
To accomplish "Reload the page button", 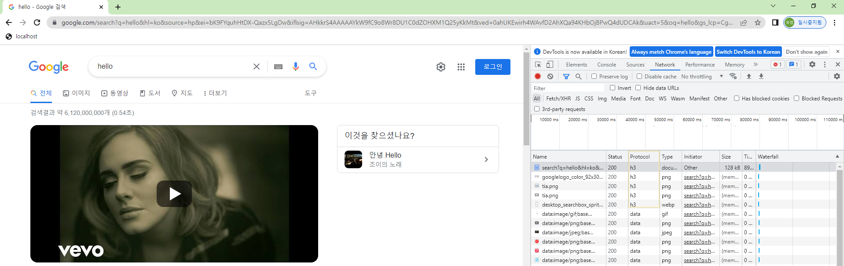I will pyautogui.click(x=37, y=22).
